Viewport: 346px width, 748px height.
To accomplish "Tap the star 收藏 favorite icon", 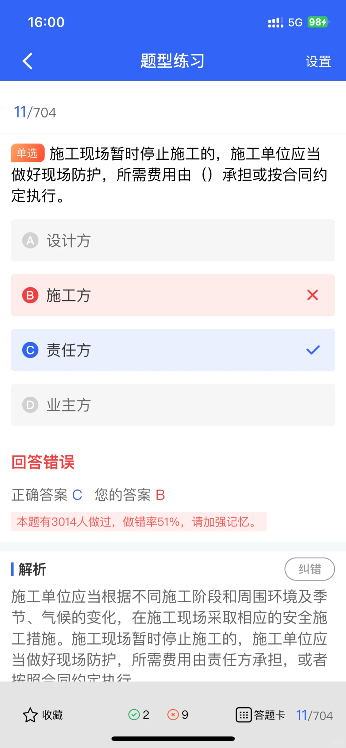I will [x=30, y=715].
